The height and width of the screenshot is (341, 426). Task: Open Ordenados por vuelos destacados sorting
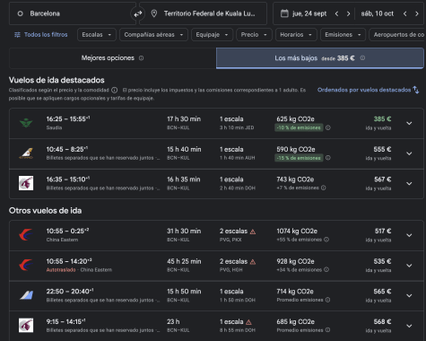click(x=368, y=90)
